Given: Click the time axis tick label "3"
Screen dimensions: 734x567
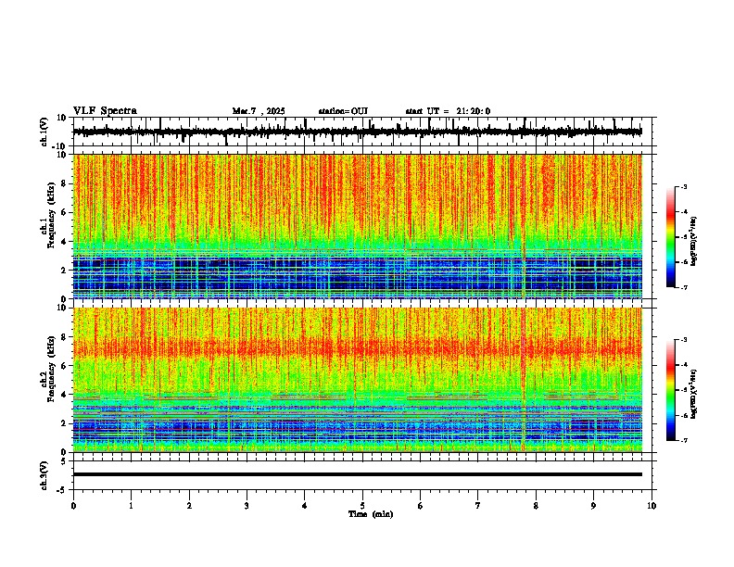Looking at the screenshot, I should coord(247,506).
